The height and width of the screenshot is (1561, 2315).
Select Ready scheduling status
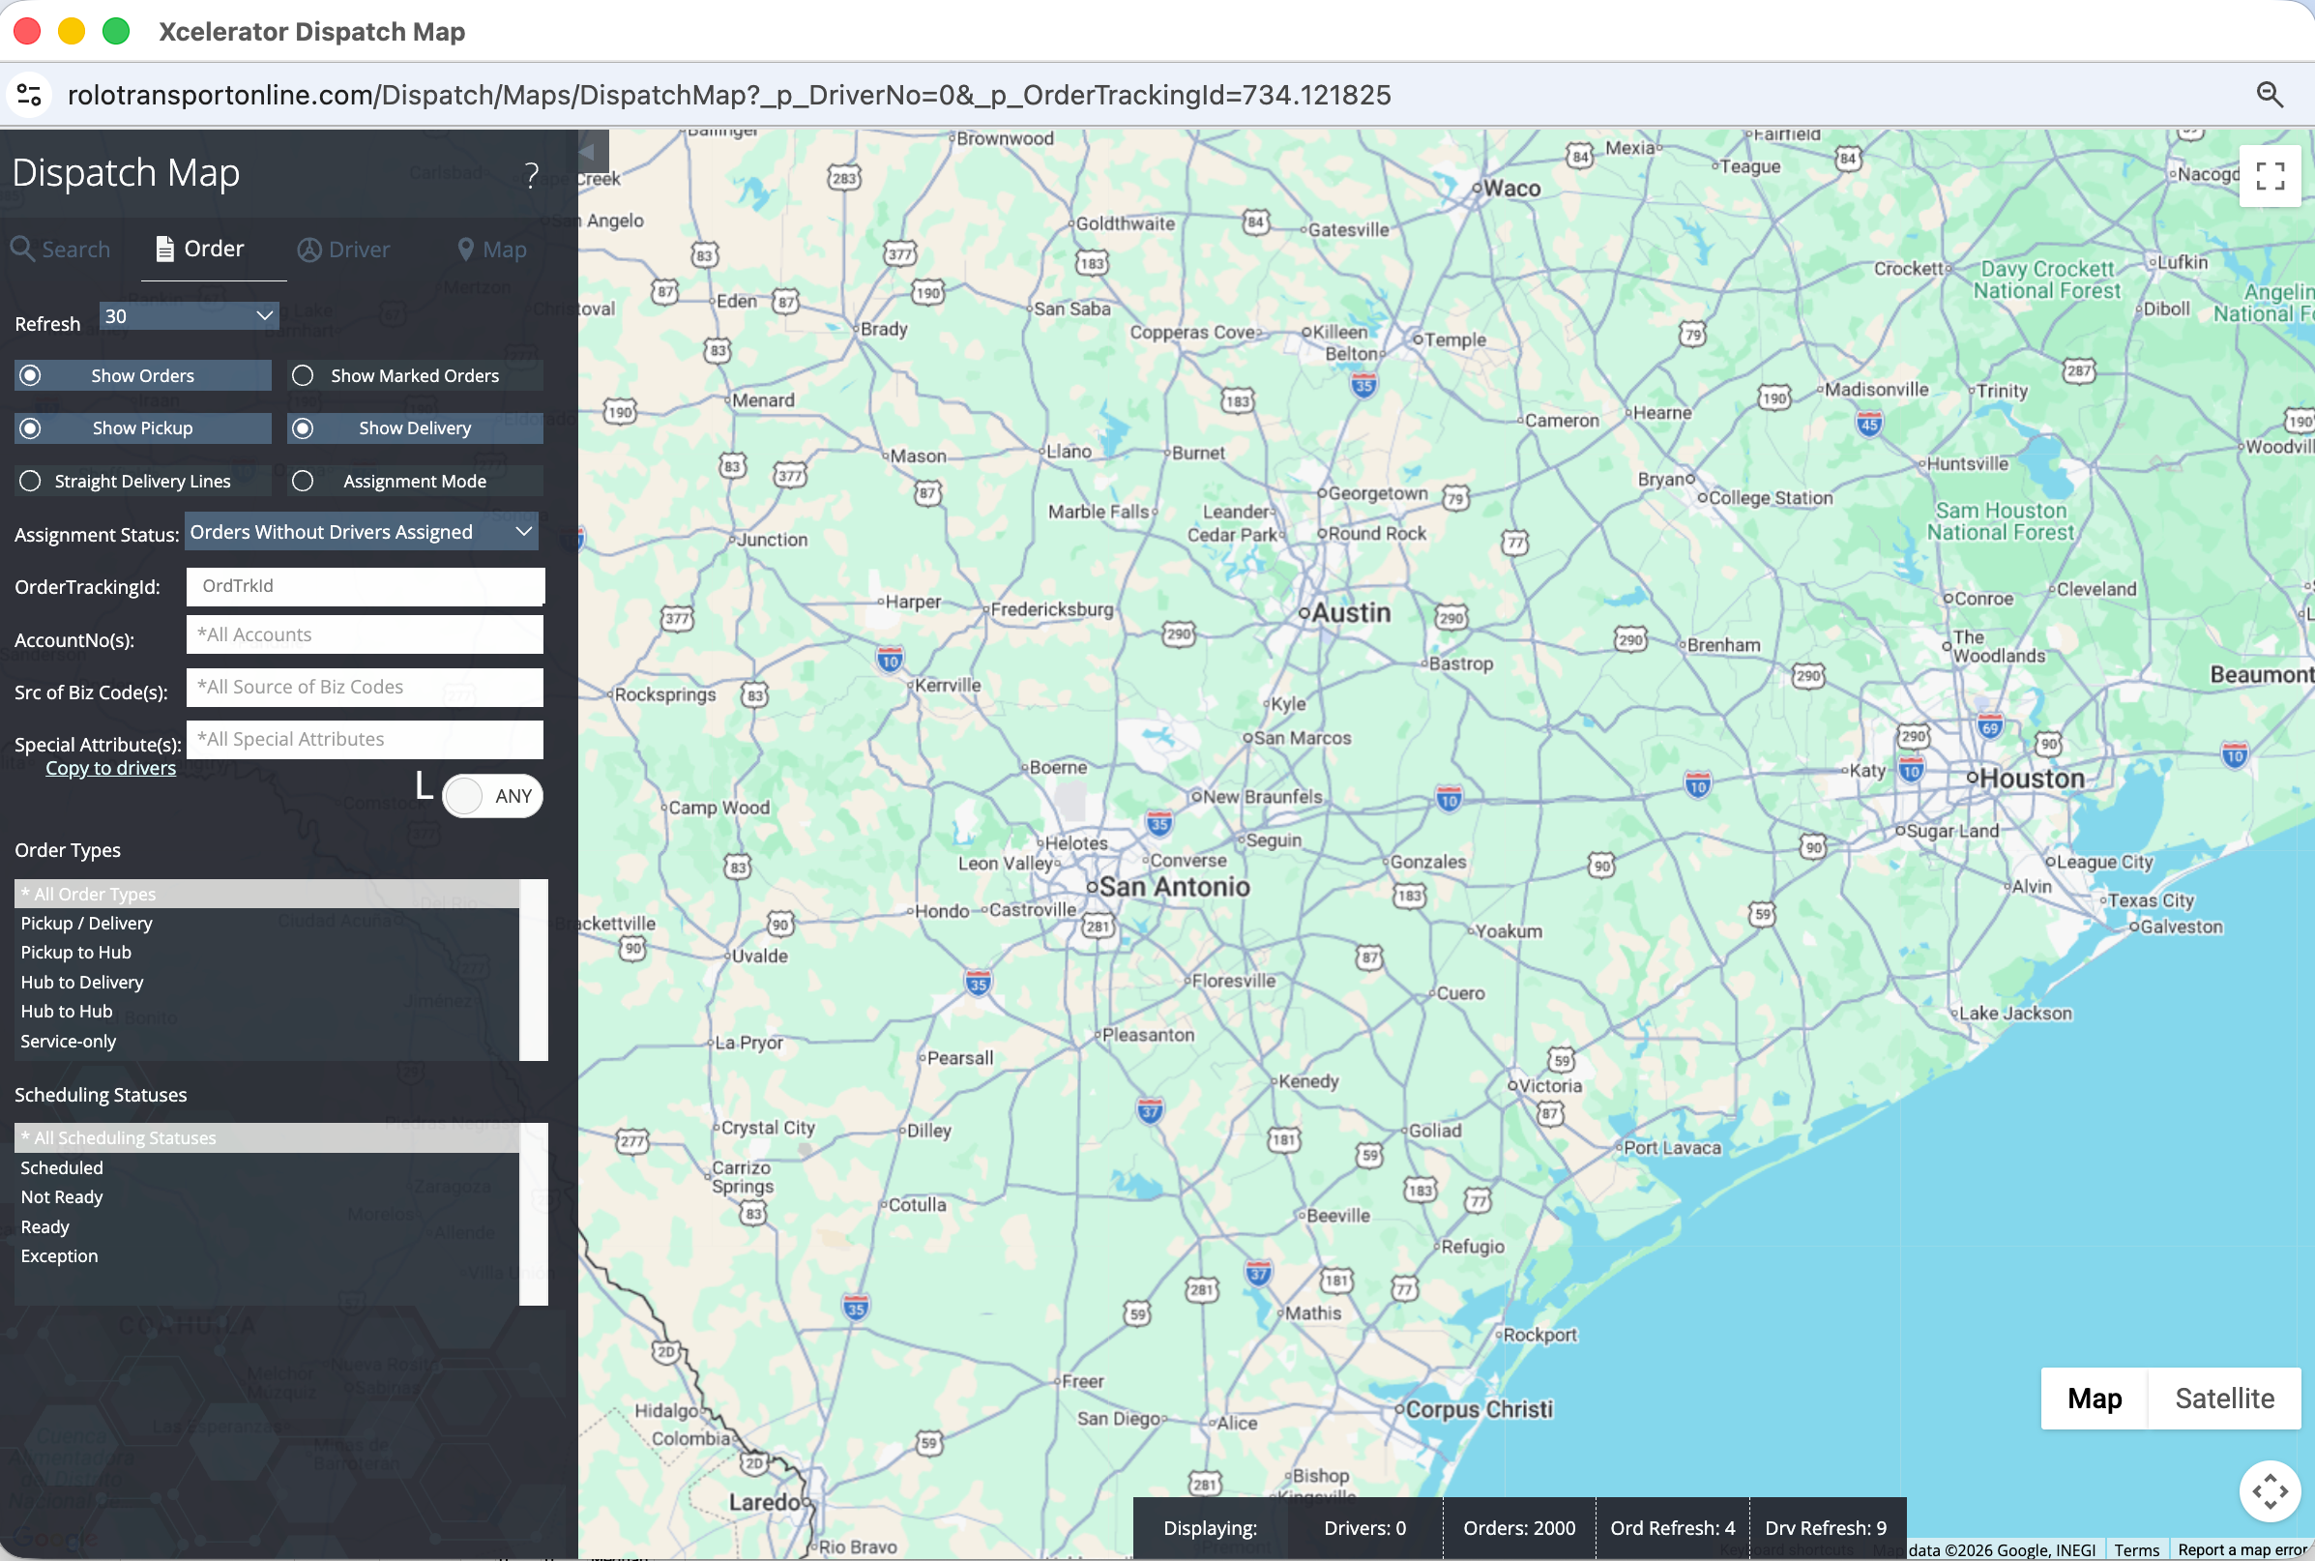pyautogui.click(x=267, y=1226)
